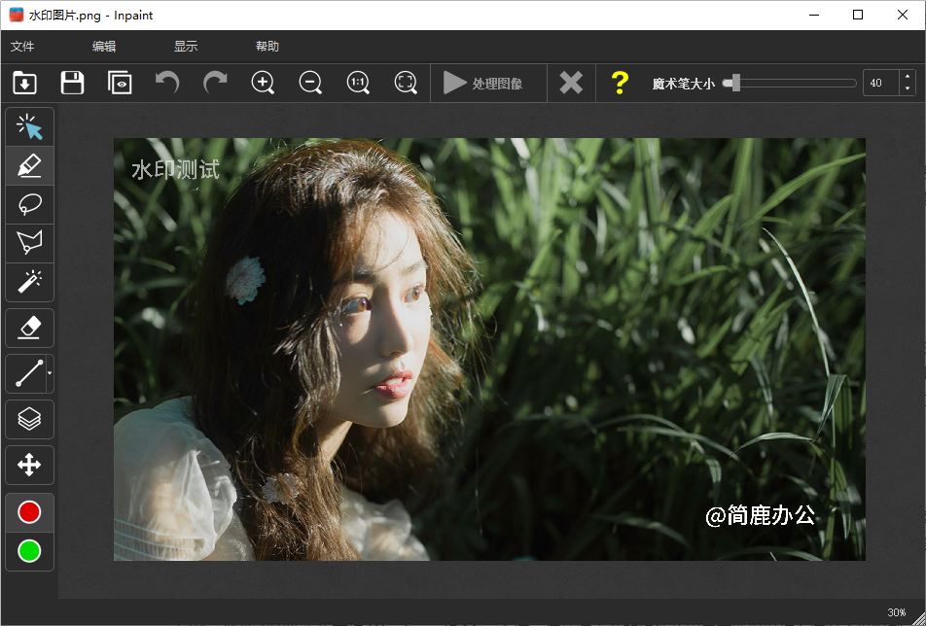
Task: Select the polygon lasso tool
Action: pos(29,243)
